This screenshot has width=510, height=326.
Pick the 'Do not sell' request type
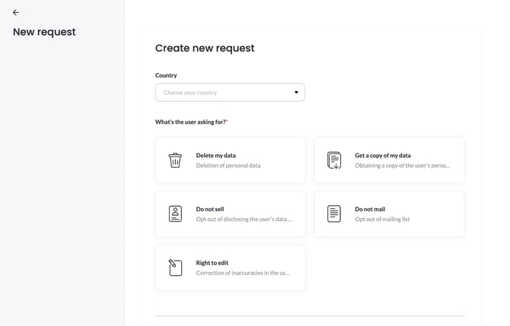[210, 209]
